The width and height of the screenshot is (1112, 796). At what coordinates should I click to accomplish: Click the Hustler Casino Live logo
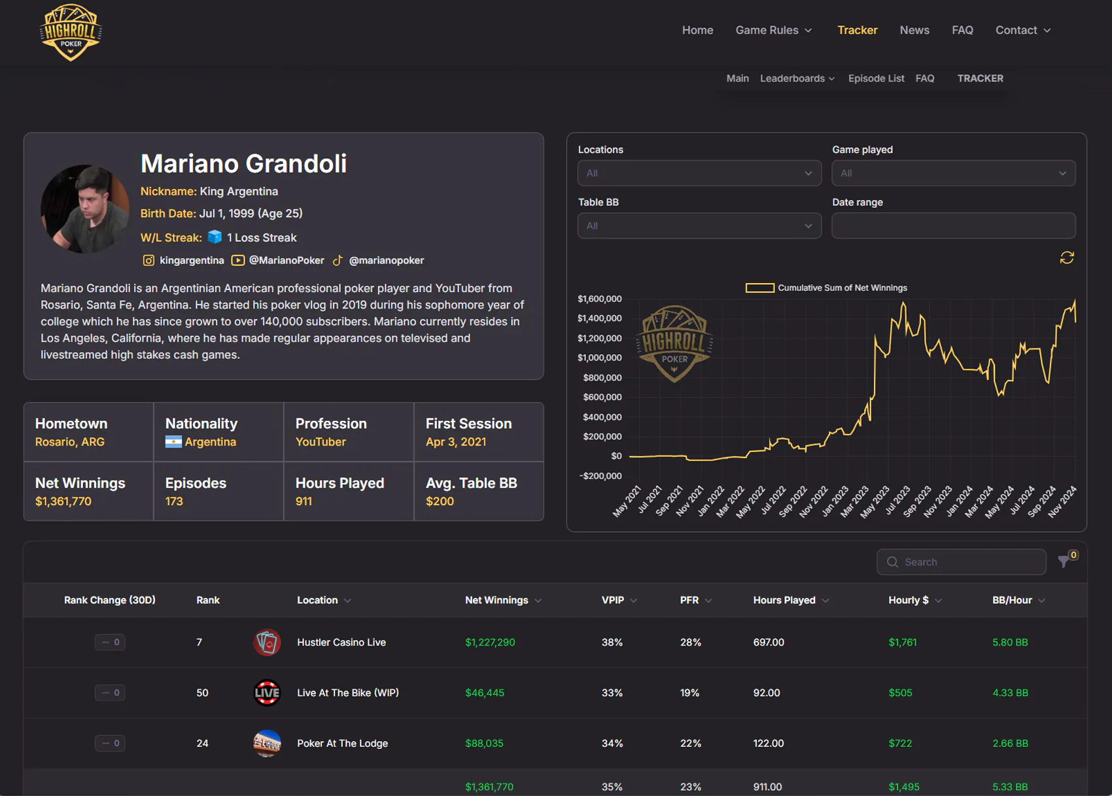[x=267, y=642]
